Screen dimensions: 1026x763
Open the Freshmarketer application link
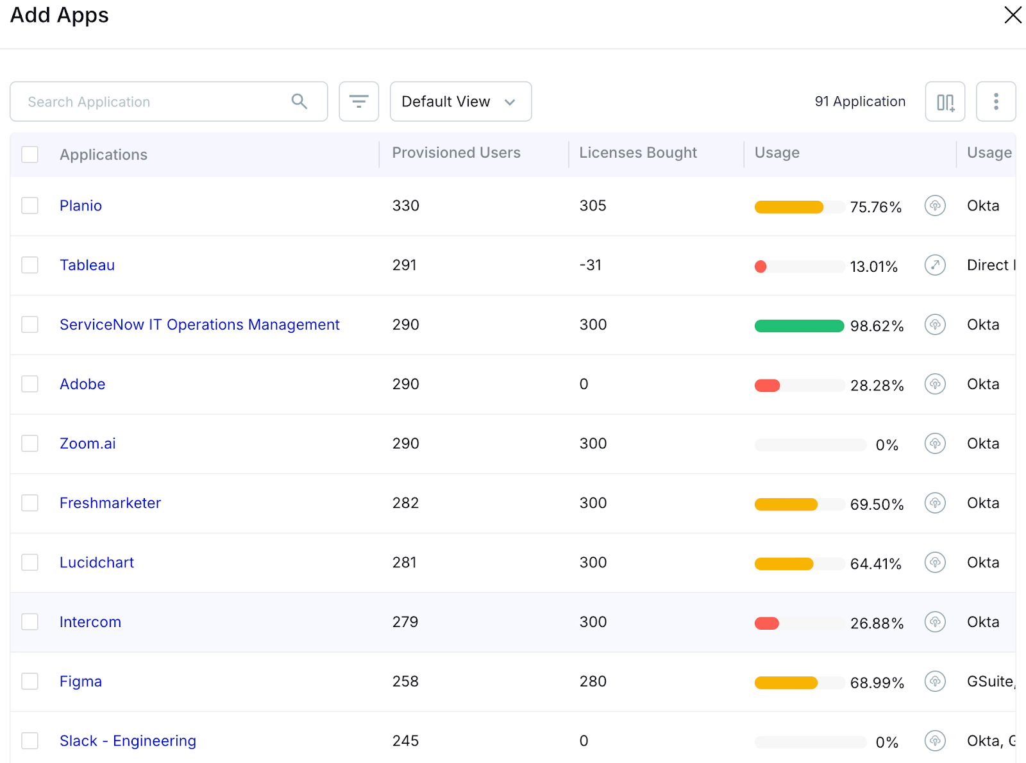tap(110, 503)
